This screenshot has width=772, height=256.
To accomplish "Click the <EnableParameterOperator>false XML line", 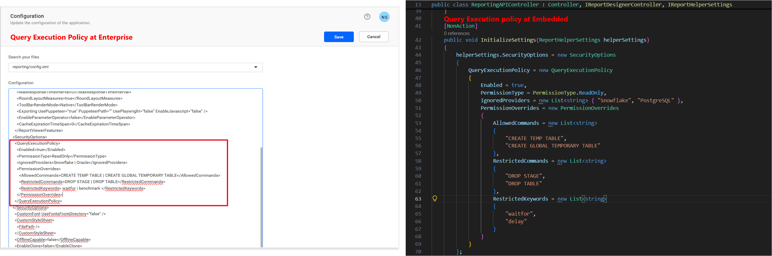I will pyautogui.click(x=76, y=117).
